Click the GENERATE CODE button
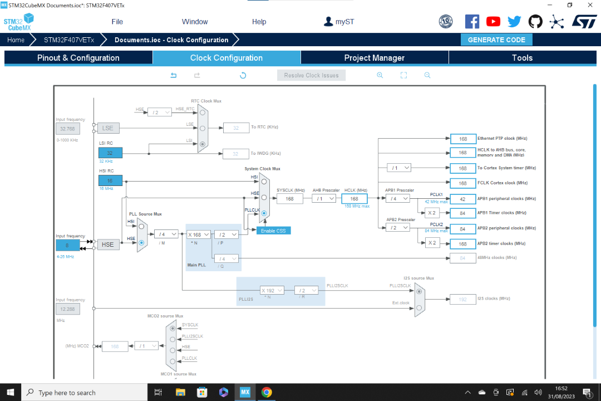 496,40
